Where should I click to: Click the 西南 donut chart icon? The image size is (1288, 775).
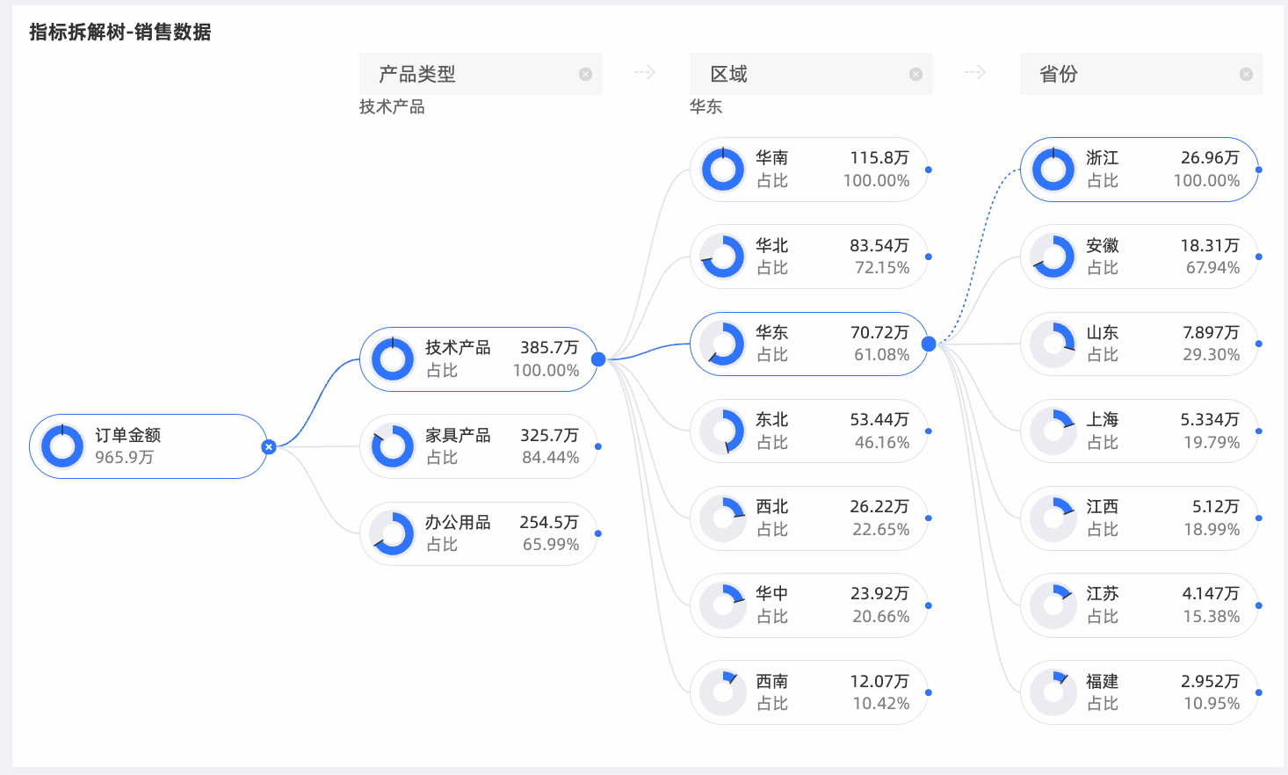coord(723,692)
